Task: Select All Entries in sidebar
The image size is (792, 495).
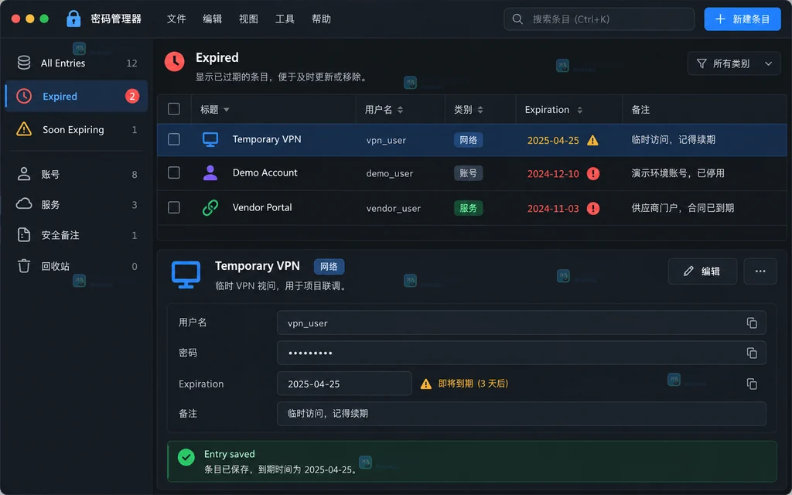Action: point(77,63)
